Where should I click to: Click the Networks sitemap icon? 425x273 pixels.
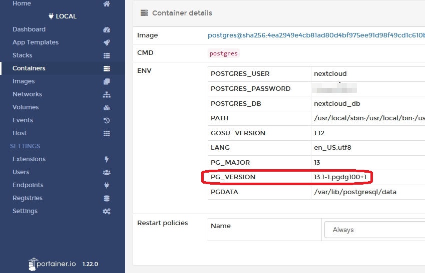tap(106, 94)
